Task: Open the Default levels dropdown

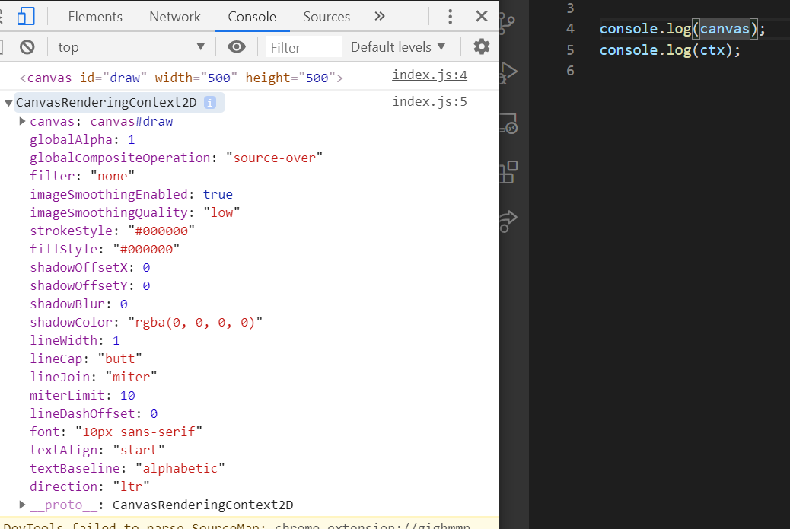Action: click(x=399, y=46)
